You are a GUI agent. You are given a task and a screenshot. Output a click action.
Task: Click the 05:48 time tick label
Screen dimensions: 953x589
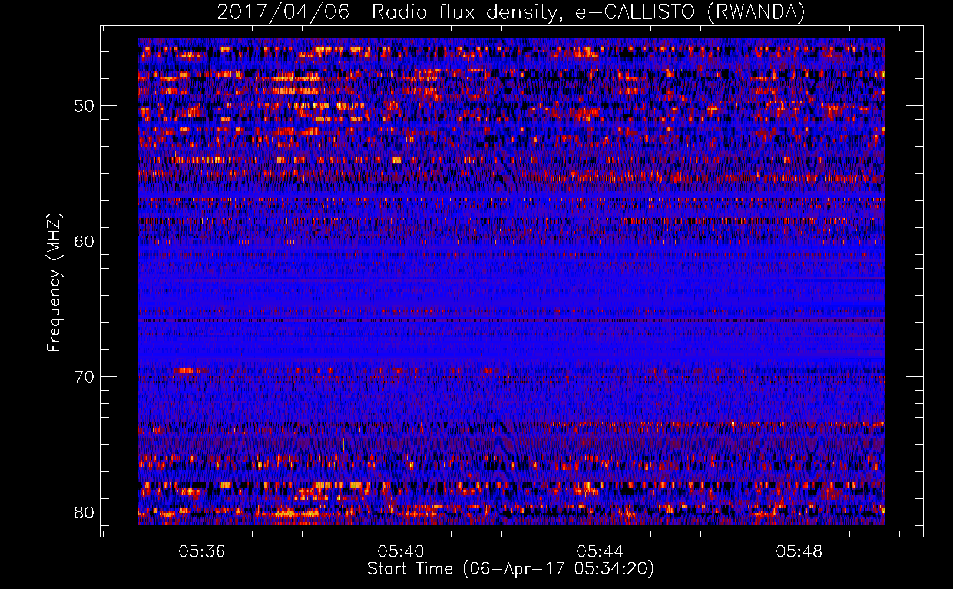tap(799, 552)
